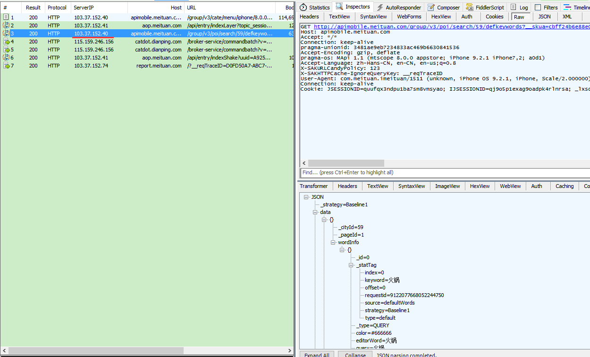The width and height of the screenshot is (590, 357).
Task: Collapse the {} node under data
Action: coord(324,220)
